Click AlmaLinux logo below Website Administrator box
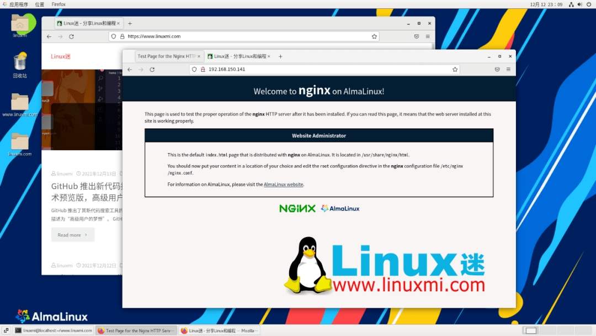The height and width of the screenshot is (336, 596). click(x=340, y=208)
